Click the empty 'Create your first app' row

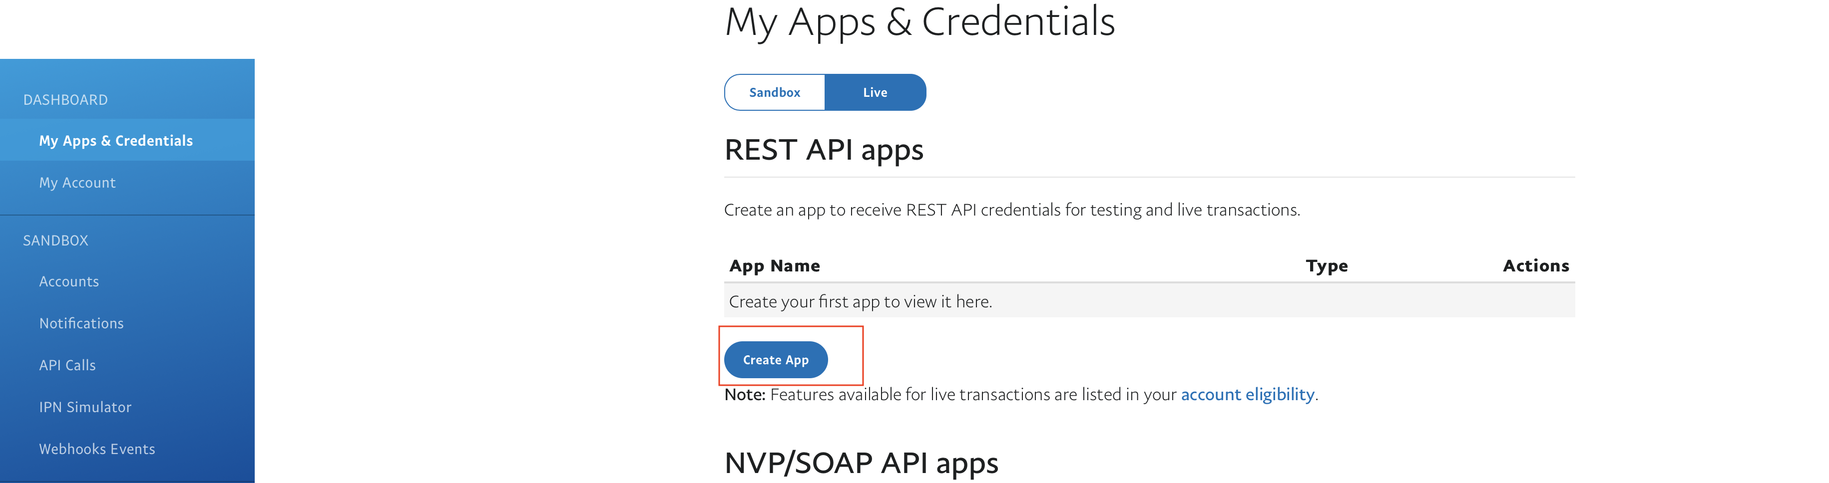point(1150,301)
